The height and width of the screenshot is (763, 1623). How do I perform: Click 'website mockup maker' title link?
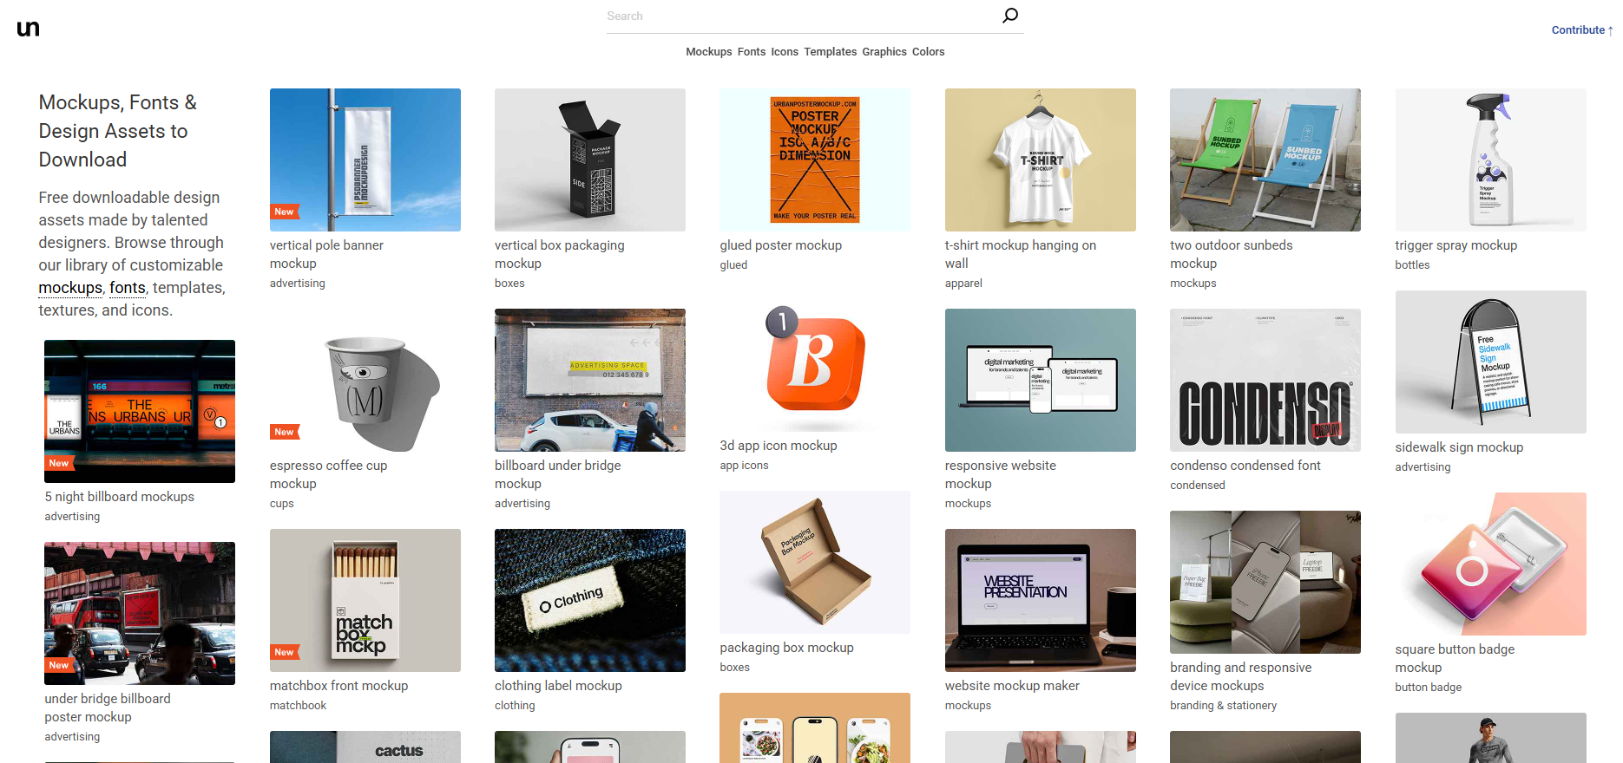click(x=1013, y=686)
